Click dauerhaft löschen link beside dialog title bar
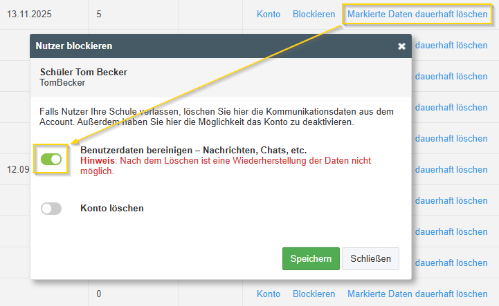Viewport: 499px width, 306px height. (x=451, y=45)
